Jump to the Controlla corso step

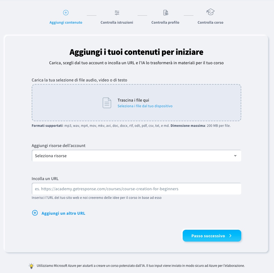click(210, 23)
